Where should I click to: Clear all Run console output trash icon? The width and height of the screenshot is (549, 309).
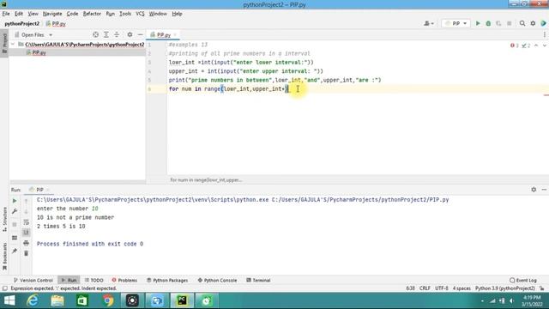(x=27, y=253)
